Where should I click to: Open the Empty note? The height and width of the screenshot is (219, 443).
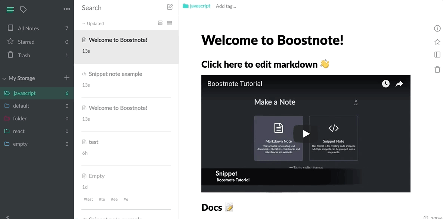click(x=126, y=187)
